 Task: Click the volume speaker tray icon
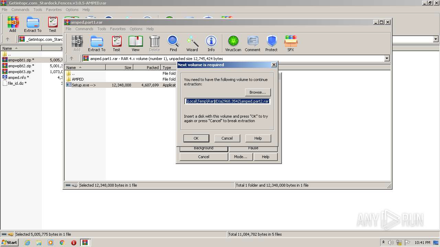pyautogui.click(x=391, y=243)
